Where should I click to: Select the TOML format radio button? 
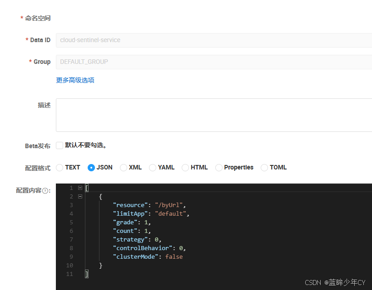coord(264,168)
